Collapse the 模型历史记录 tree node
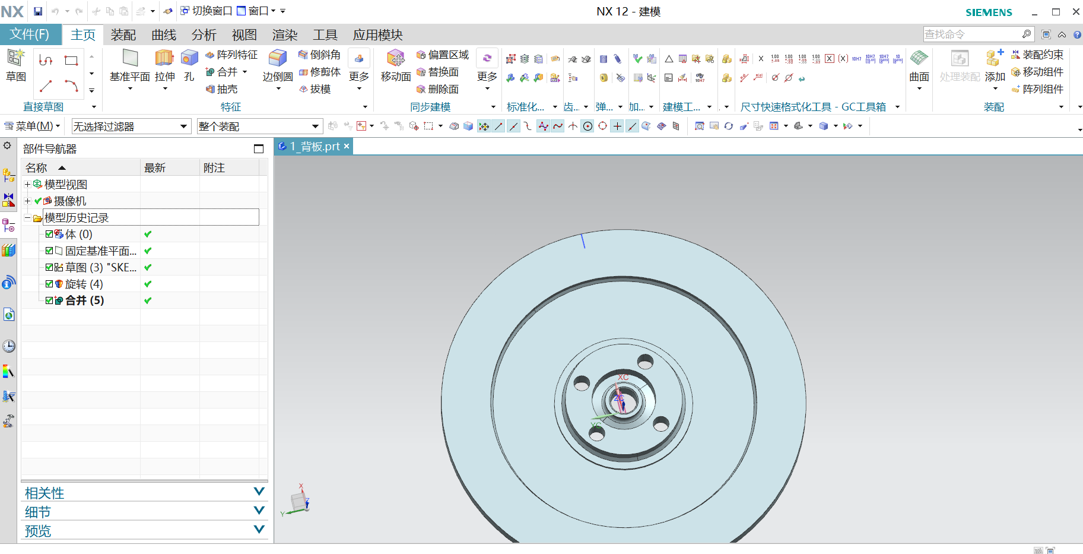The height and width of the screenshot is (554, 1083). click(x=27, y=218)
